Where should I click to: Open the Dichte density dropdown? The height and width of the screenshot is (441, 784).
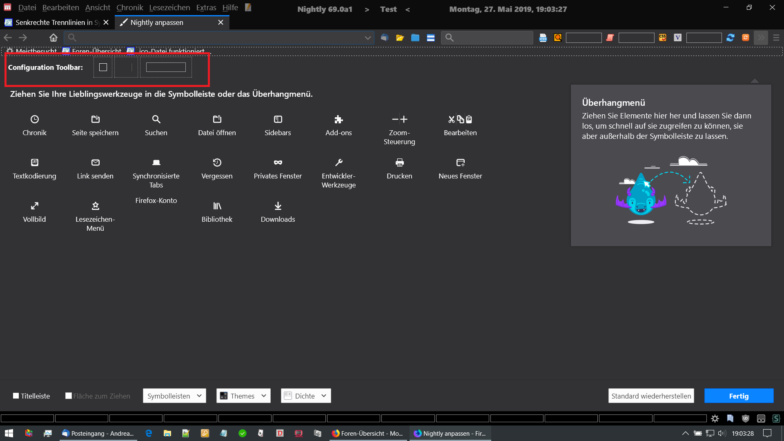306,396
